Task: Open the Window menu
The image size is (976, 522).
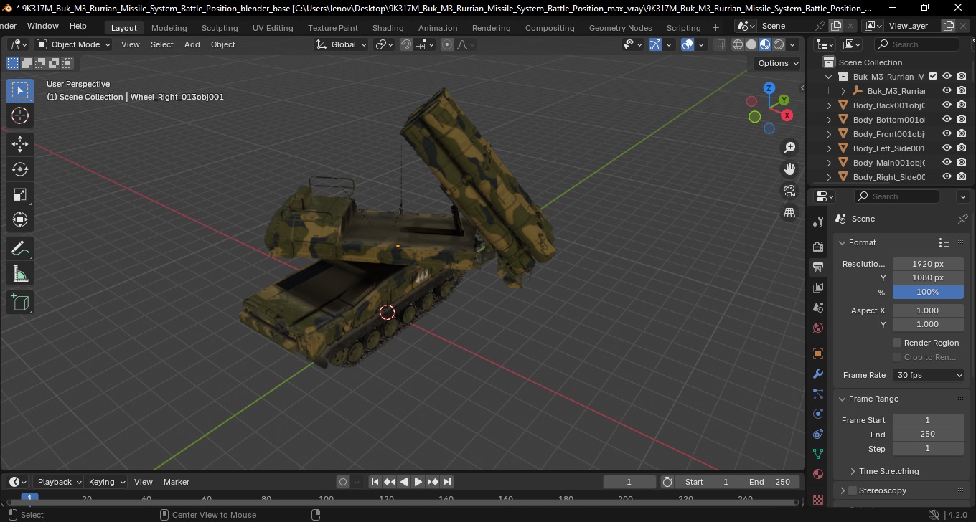Action: pyautogui.click(x=42, y=25)
